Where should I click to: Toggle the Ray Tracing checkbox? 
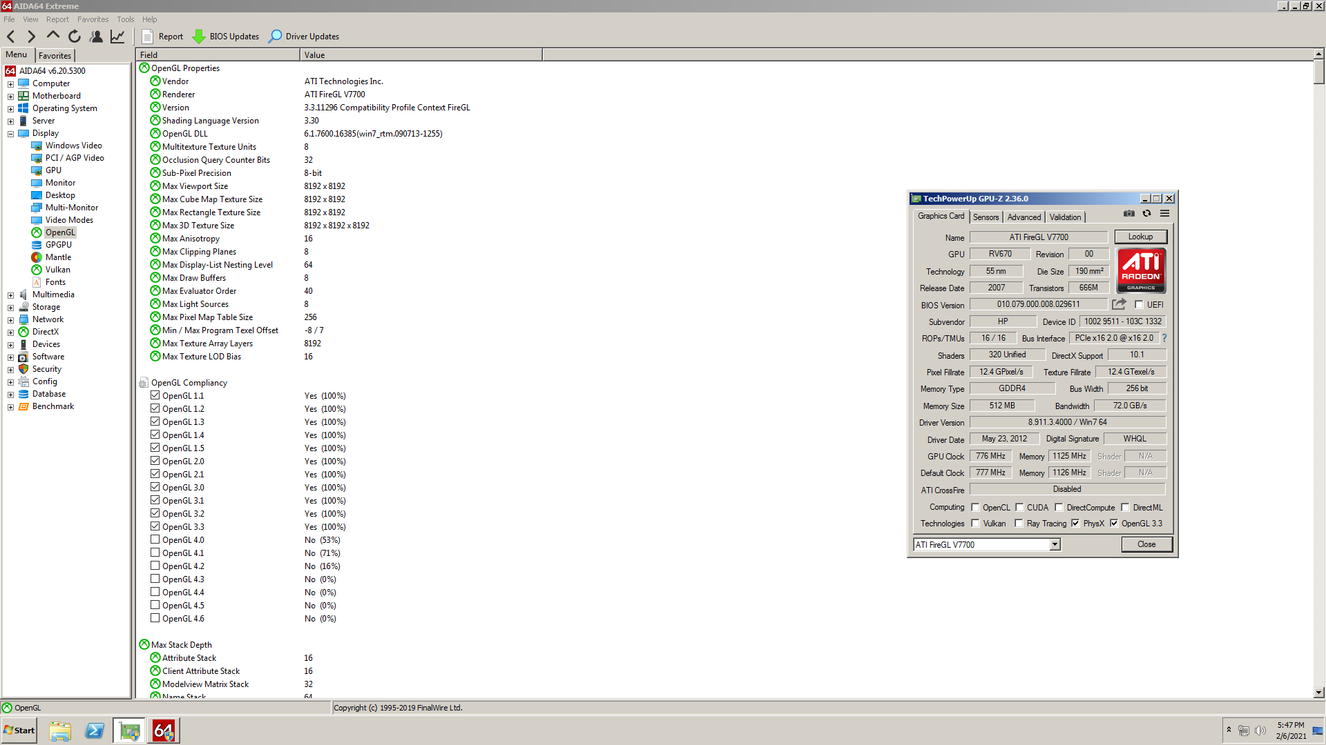tap(1019, 523)
